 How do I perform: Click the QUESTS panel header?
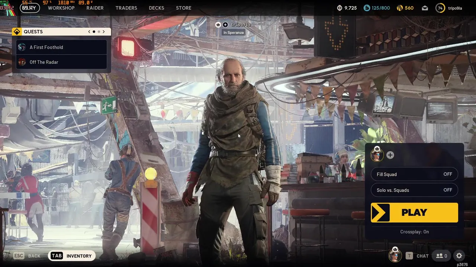coord(61,32)
